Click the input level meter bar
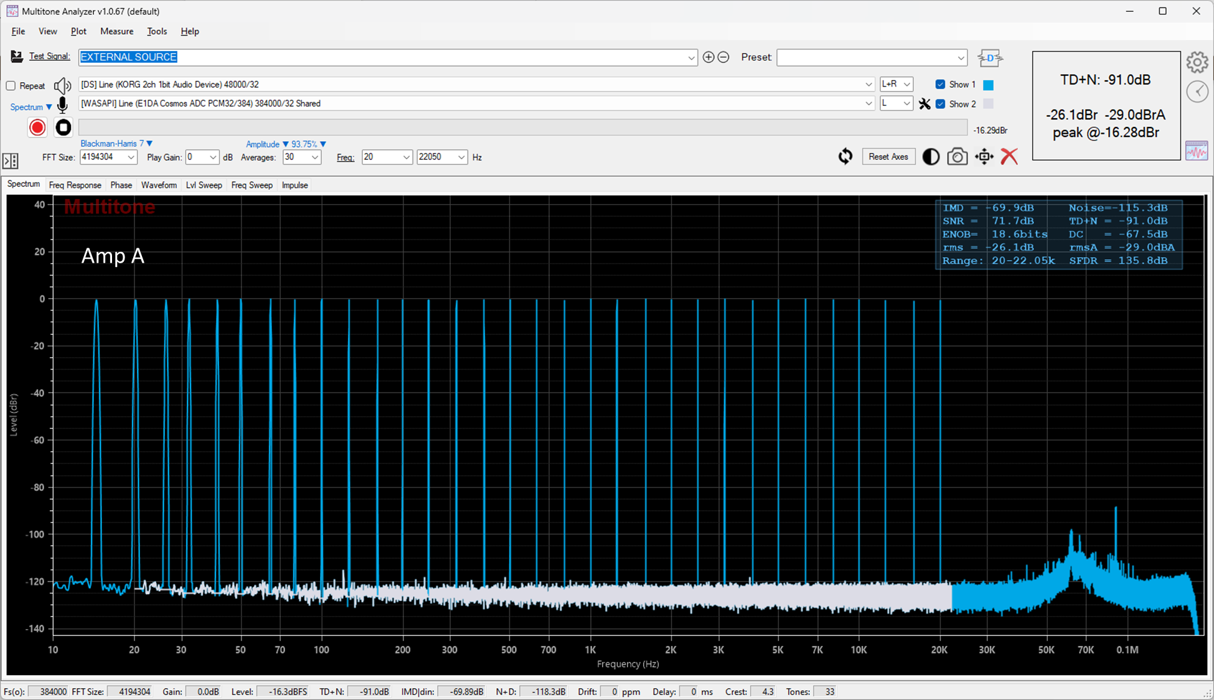This screenshot has height=700, width=1214. 523,128
